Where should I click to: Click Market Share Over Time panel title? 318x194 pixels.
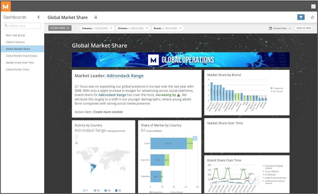pos(225,123)
